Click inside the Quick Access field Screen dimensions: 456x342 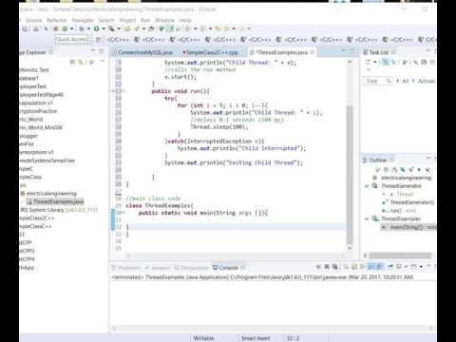click(72, 39)
